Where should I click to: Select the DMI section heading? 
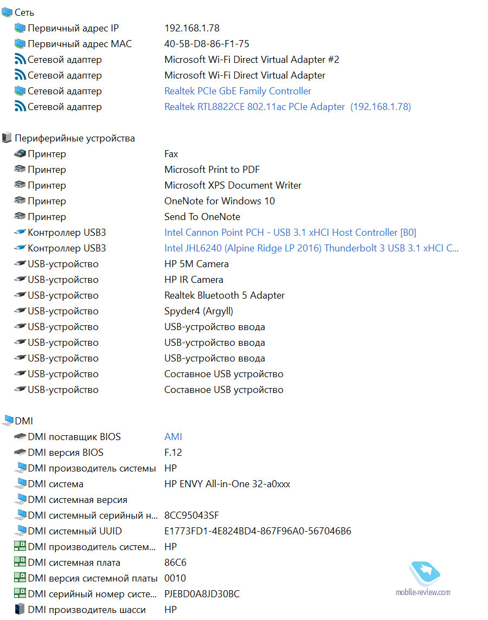pyautogui.click(x=24, y=421)
